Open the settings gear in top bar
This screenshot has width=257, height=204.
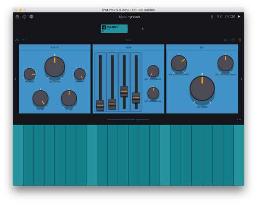click(x=24, y=17)
